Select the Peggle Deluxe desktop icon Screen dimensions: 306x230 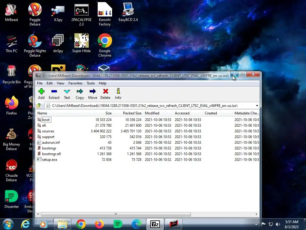pos(35,14)
